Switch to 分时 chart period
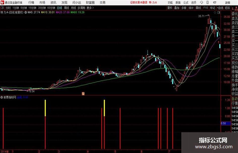 click(x=8, y=8)
